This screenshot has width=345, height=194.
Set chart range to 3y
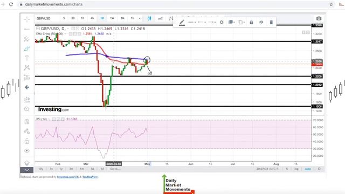pyautogui.click(x=51, y=169)
